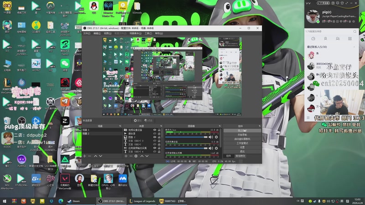The height and width of the screenshot is (205, 365).
Task: Open the QQ音乐 desktop icon
Action: point(36,27)
